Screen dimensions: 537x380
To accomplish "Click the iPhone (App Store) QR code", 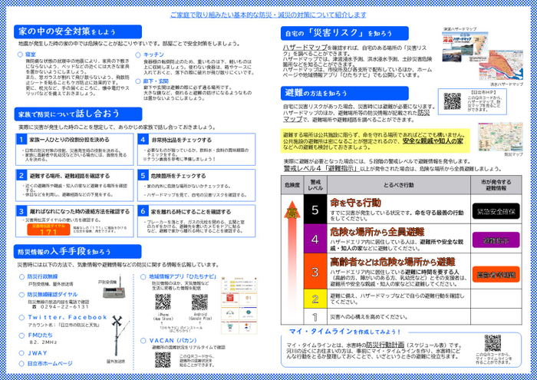I will 163,302.
